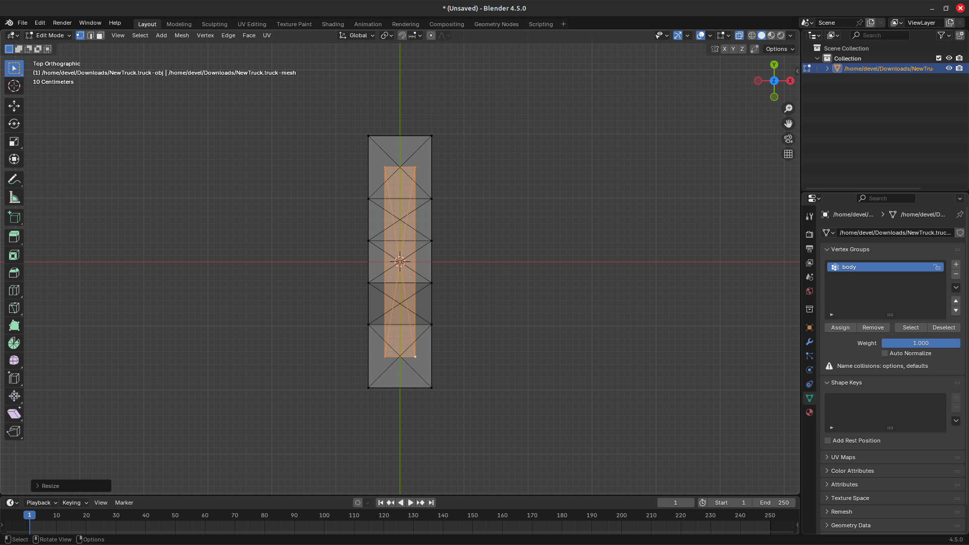969x545 pixels.
Task: Switch to face select mode
Action: point(100,35)
